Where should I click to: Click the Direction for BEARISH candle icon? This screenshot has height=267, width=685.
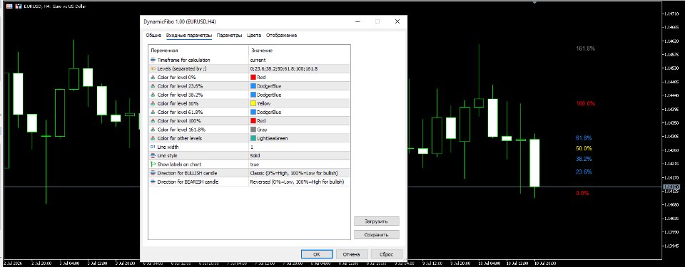click(x=153, y=182)
